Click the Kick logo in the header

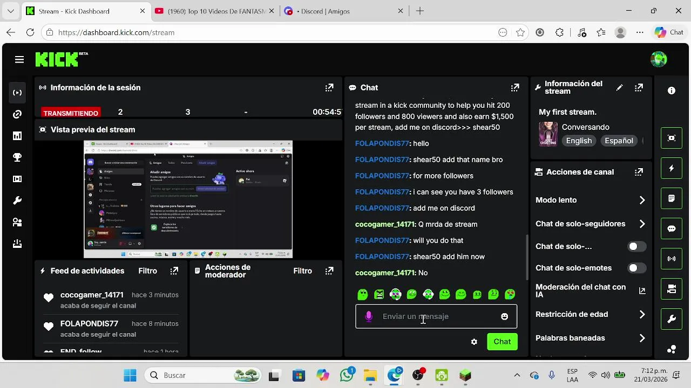click(58, 59)
